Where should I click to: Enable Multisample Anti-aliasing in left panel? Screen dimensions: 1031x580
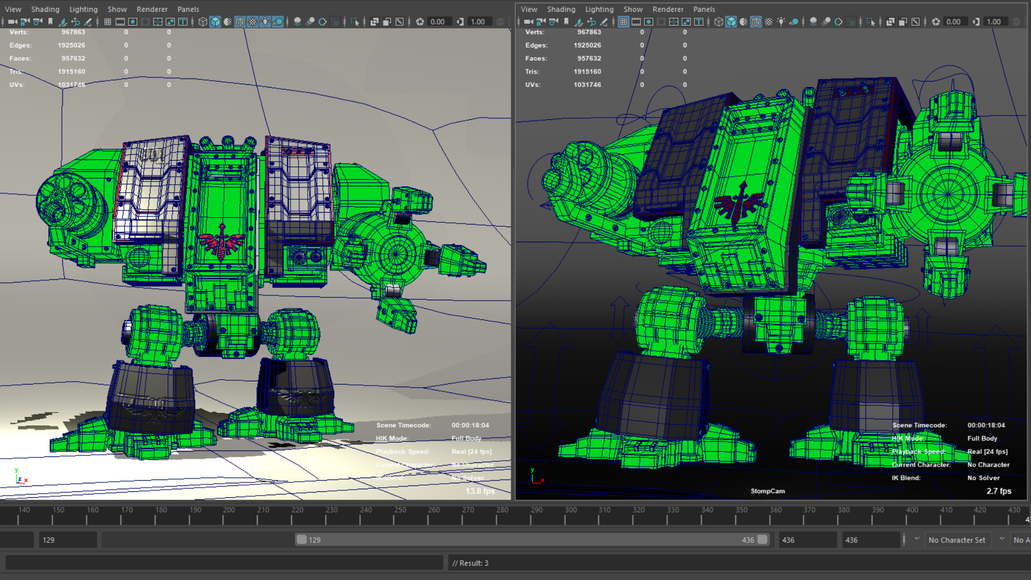tap(323, 21)
